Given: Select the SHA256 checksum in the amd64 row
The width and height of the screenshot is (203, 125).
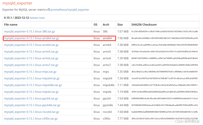Looking at the screenshot, I should (165, 38).
